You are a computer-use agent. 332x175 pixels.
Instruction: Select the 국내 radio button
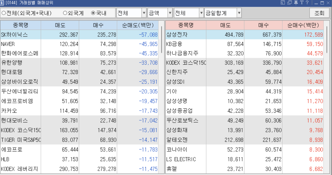[99, 13]
